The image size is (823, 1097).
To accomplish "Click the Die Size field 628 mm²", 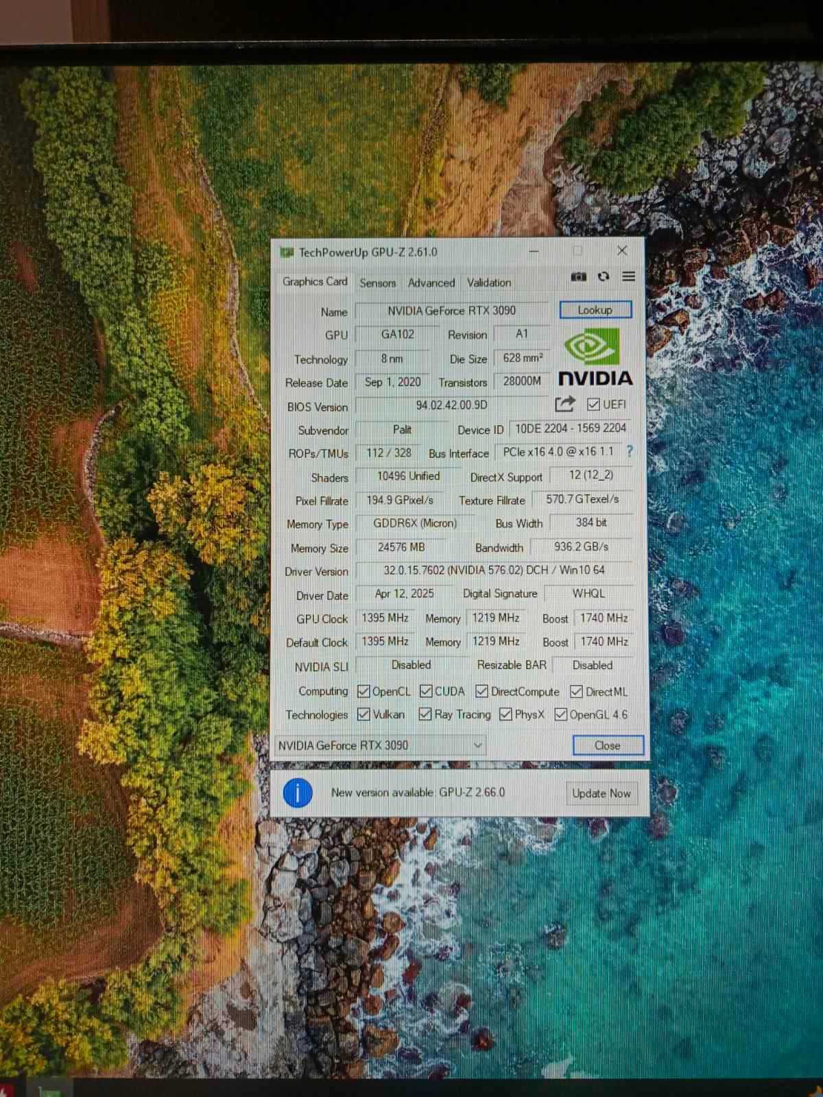I will tap(523, 358).
